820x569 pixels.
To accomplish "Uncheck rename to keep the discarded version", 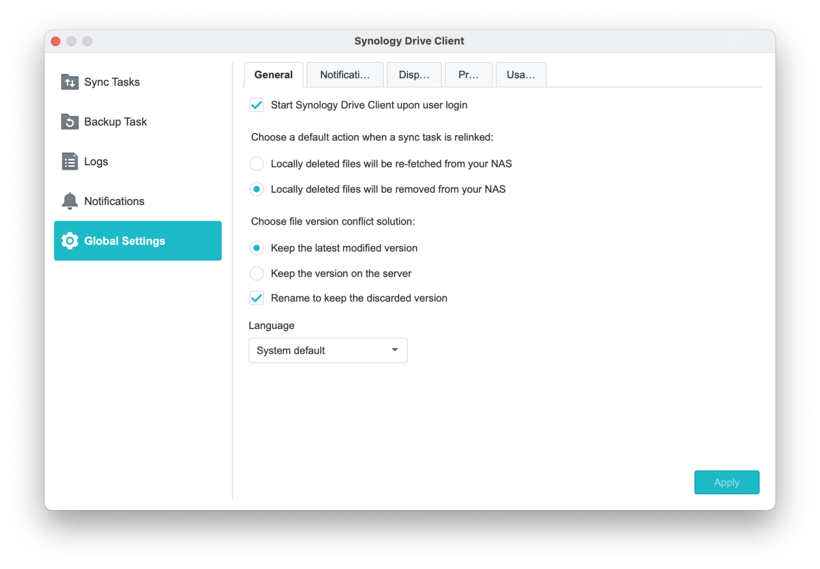I will 256,298.
